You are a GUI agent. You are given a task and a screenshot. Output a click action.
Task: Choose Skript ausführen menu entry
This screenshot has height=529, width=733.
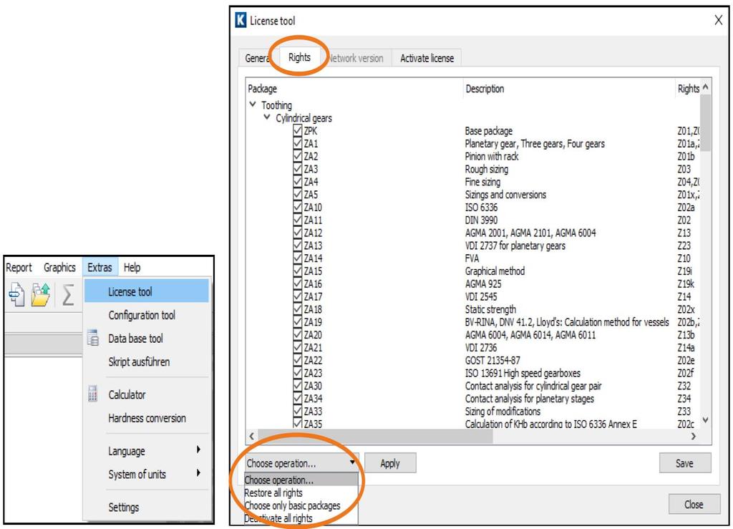pos(139,361)
